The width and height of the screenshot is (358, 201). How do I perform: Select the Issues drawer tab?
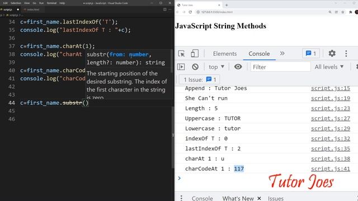(276, 199)
